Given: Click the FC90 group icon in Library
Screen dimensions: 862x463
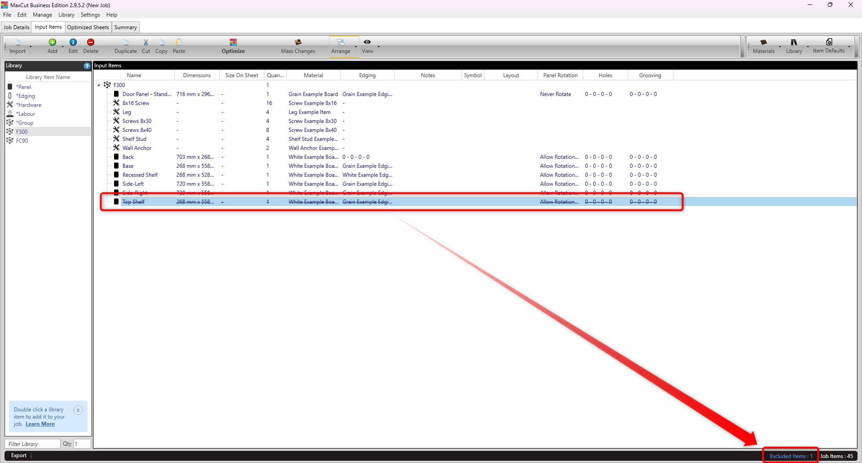Looking at the screenshot, I should coord(10,140).
